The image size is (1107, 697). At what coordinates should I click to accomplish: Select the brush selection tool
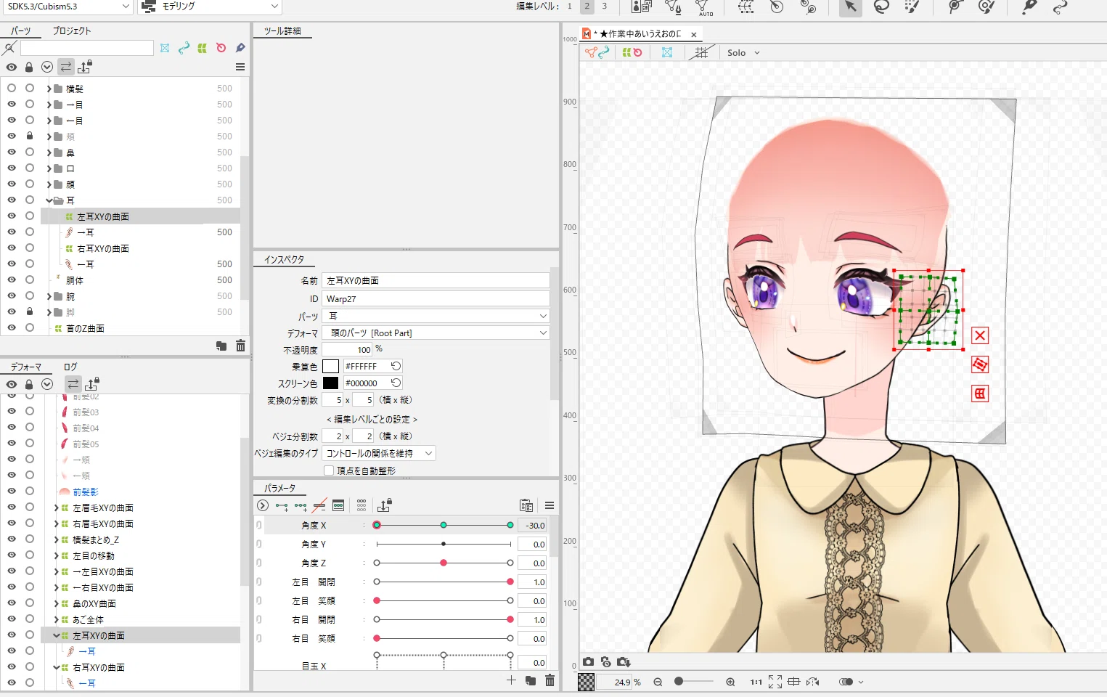click(912, 7)
